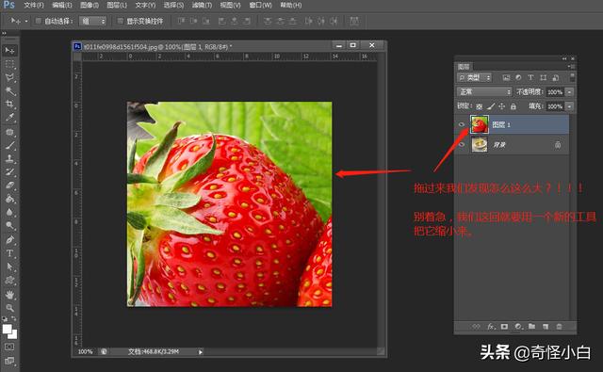This screenshot has width=603, height=372.
Task: Link layers using chain icon
Action: [477, 327]
